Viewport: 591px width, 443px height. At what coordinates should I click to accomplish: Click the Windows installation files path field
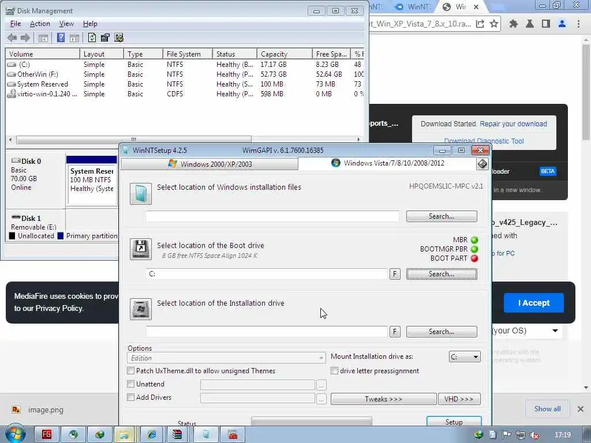pos(272,217)
